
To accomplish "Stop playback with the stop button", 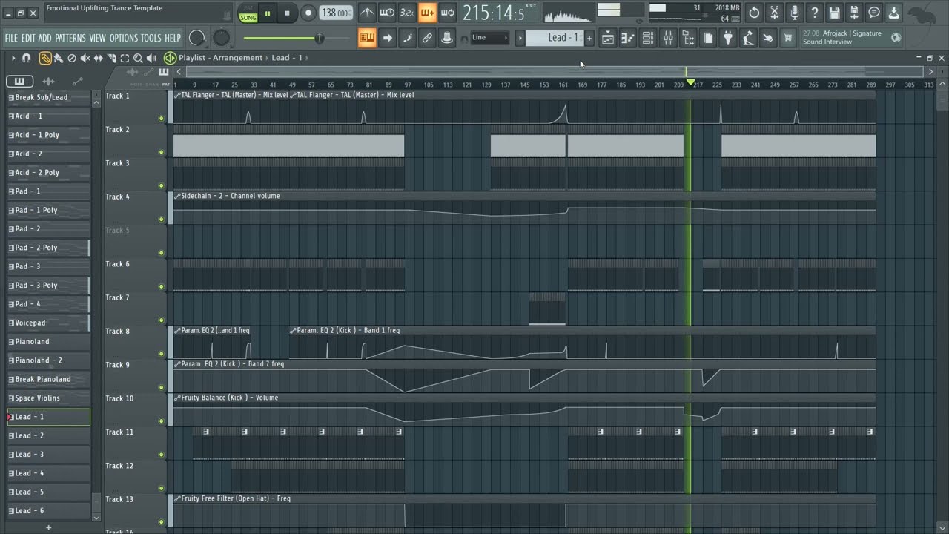I will click(287, 13).
